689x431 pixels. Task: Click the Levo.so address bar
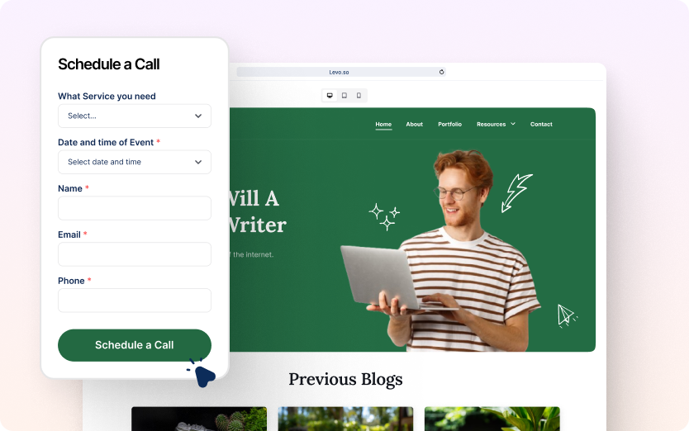click(341, 72)
